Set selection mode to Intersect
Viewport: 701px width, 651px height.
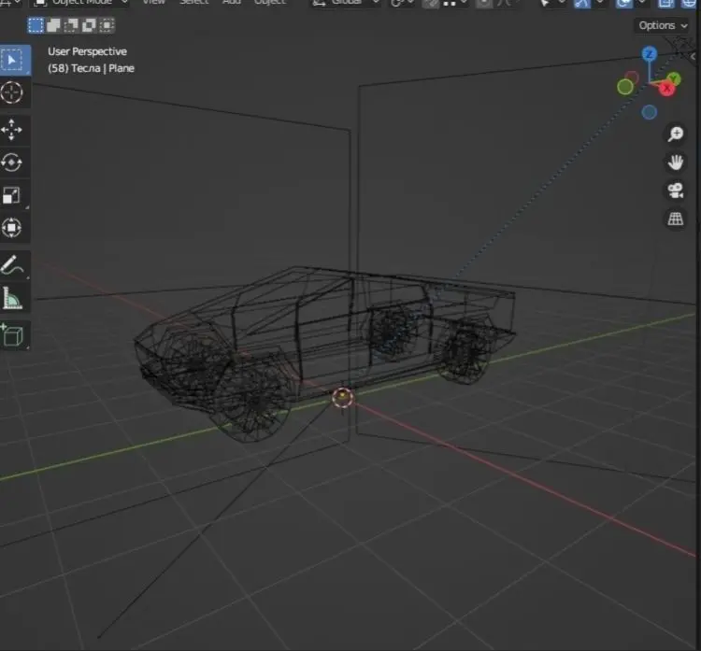point(107,25)
